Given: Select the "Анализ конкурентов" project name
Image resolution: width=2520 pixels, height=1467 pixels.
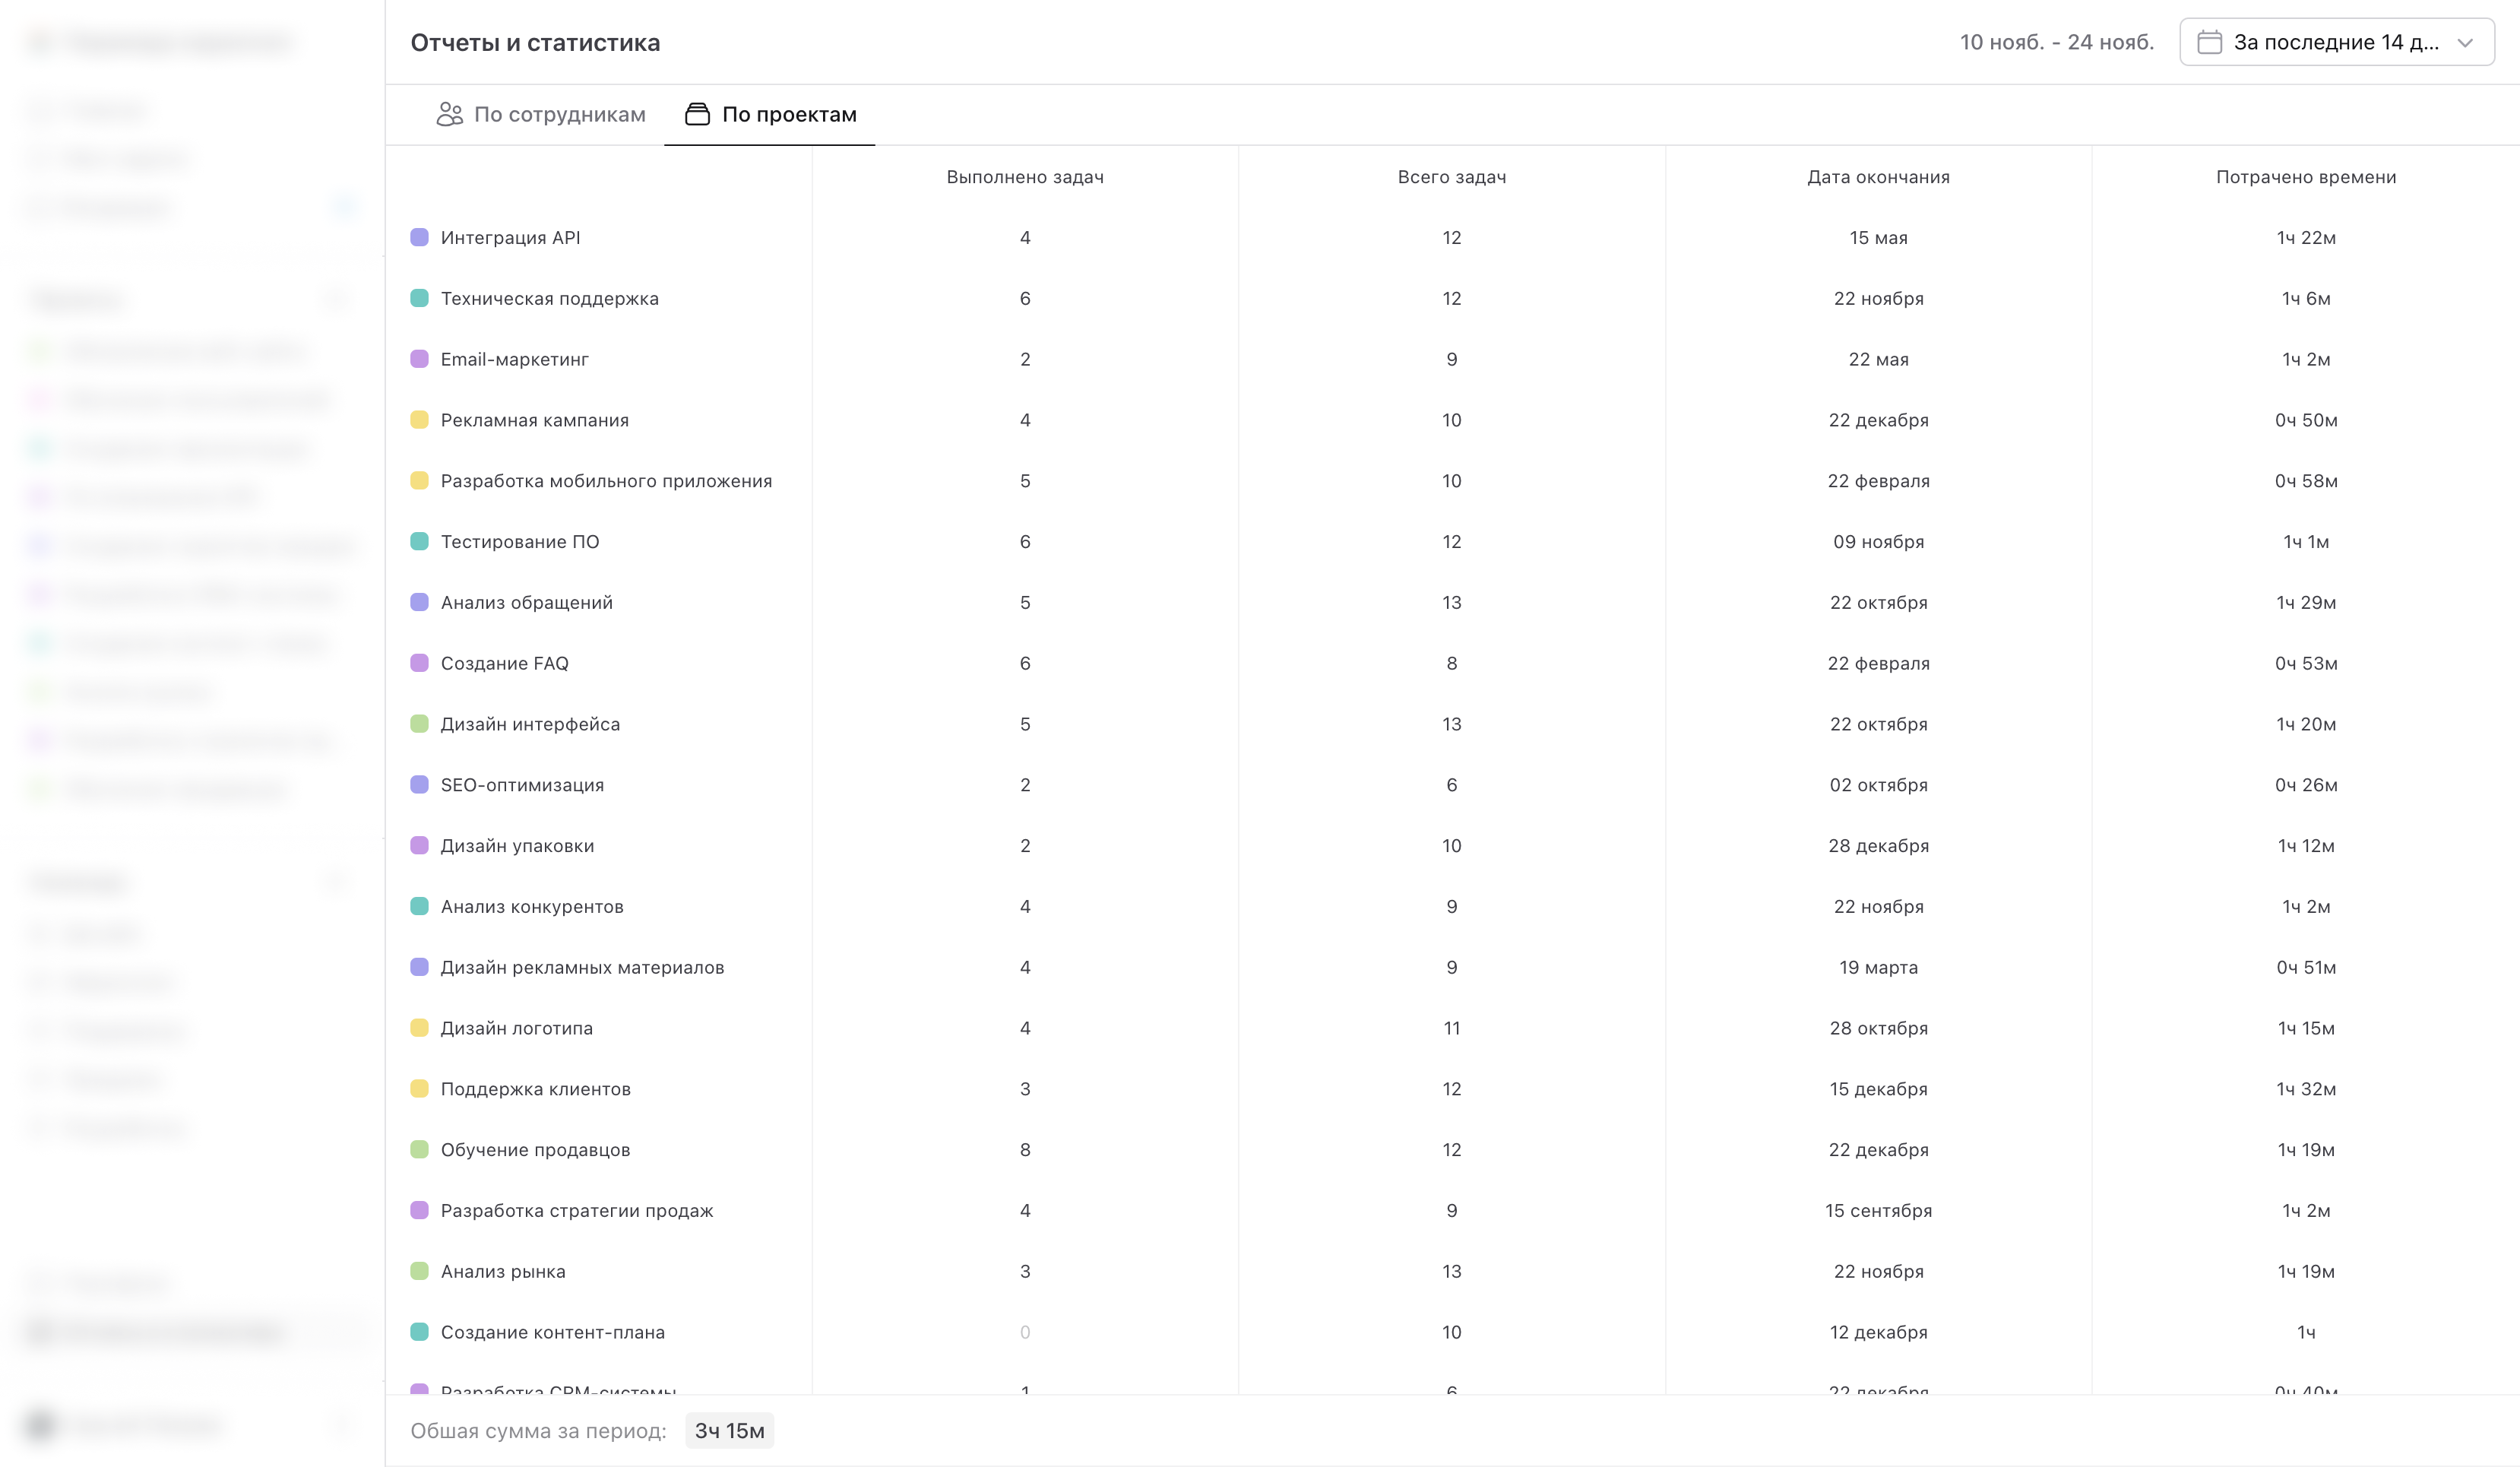Looking at the screenshot, I should [x=532, y=906].
